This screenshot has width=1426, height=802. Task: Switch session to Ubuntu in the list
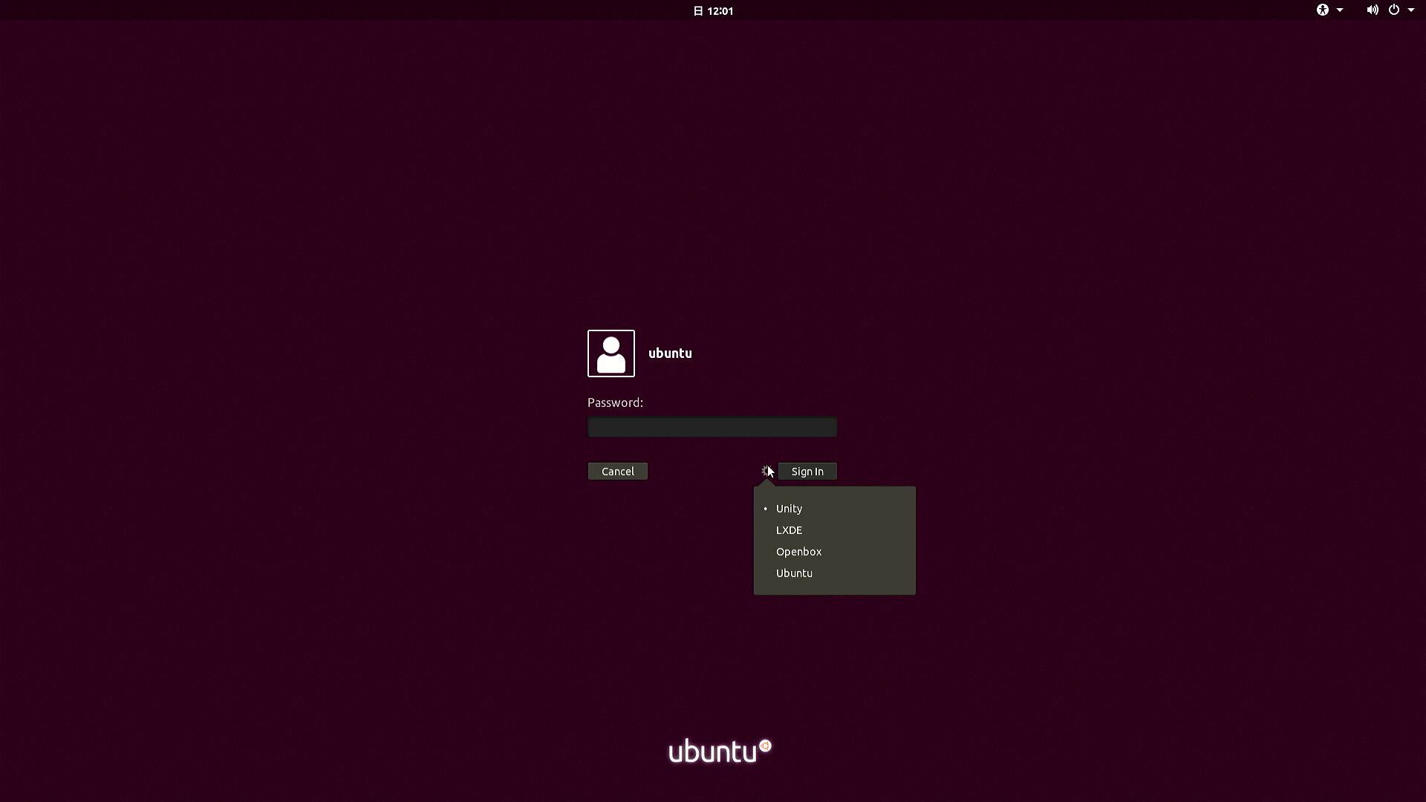click(835, 573)
